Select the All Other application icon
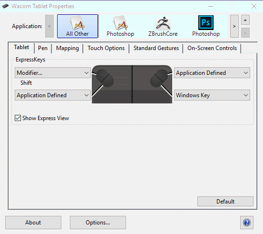Screen dimensions: 263x234 (x=78, y=26)
